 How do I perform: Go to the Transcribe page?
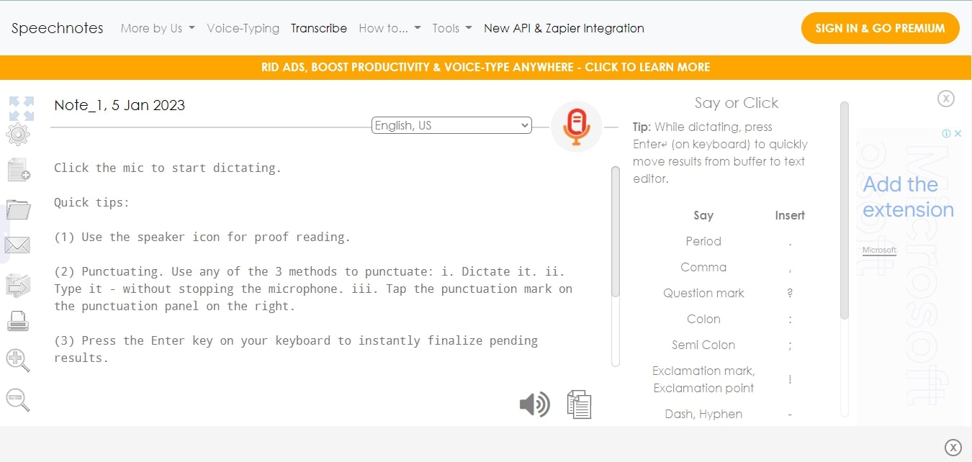pyautogui.click(x=319, y=28)
